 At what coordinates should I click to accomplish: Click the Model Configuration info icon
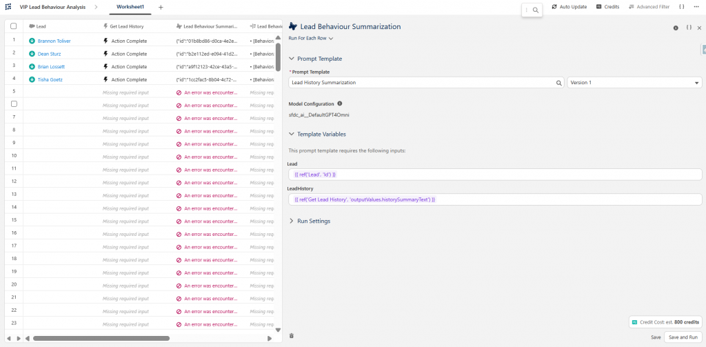[340, 103]
